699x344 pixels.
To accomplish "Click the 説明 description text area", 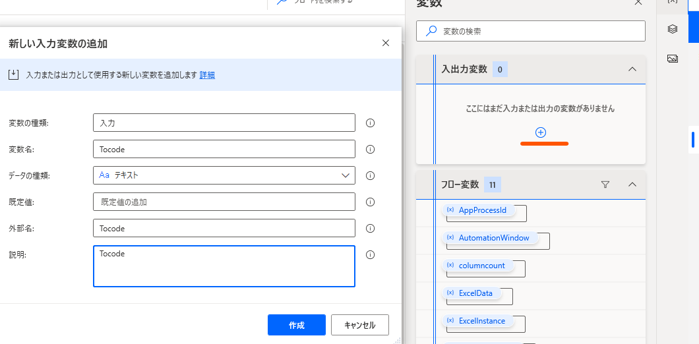I will pyautogui.click(x=224, y=266).
